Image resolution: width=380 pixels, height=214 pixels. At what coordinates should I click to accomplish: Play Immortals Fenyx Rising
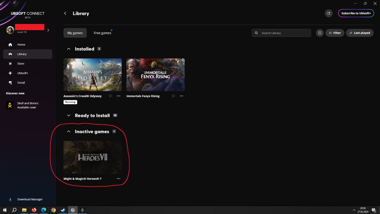[x=174, y=96]
